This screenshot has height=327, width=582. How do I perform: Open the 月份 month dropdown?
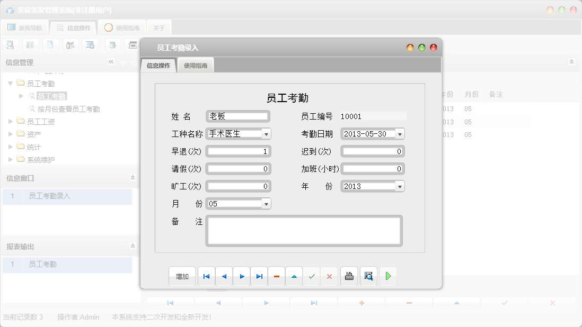(x=267, y=203)
